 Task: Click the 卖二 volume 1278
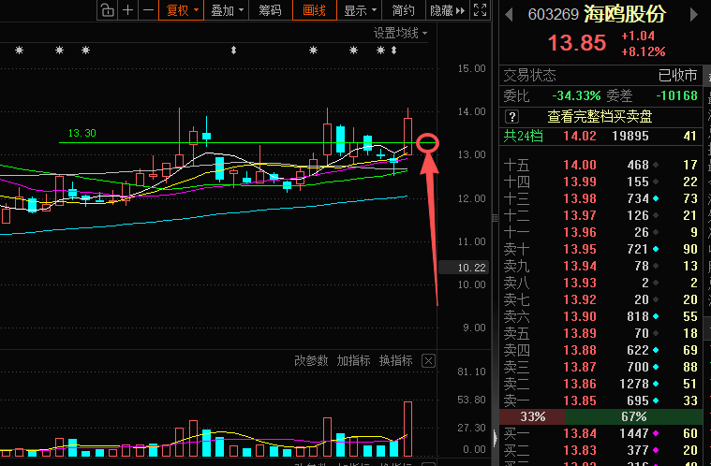pos(634,384)
